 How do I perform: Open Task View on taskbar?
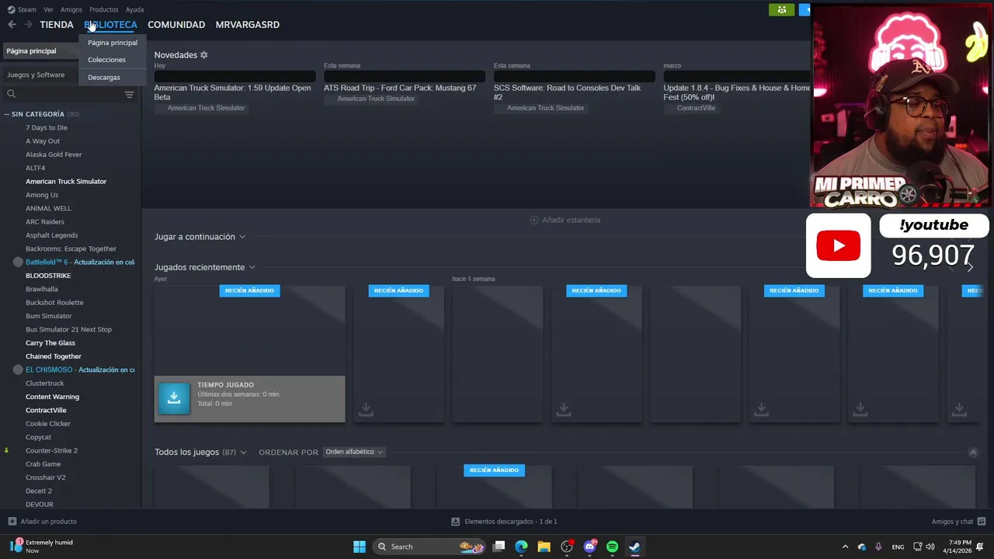(499, 547)
